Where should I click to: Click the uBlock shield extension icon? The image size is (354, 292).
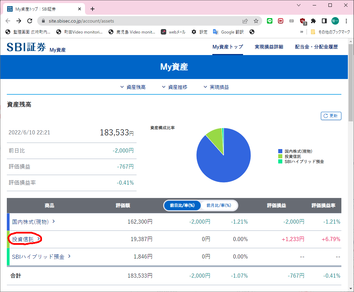coord(302,21)
